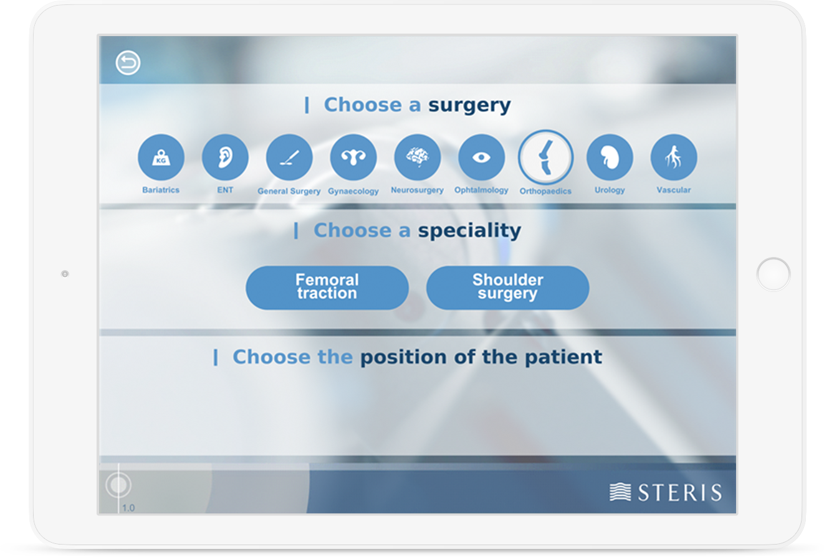
Task: Click the Vascular label text
Action: (674, 190)
